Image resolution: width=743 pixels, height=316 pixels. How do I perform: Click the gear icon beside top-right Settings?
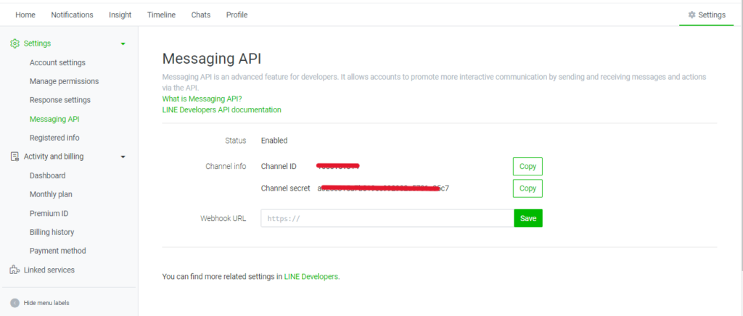[691, 14]
